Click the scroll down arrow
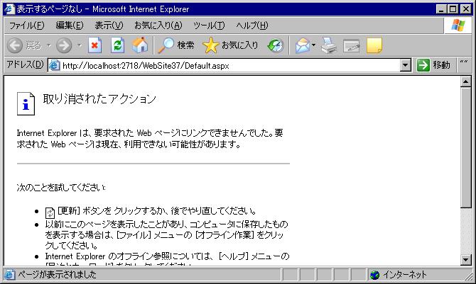The width and height of the screenshot is (476, 284). point(465,259)
